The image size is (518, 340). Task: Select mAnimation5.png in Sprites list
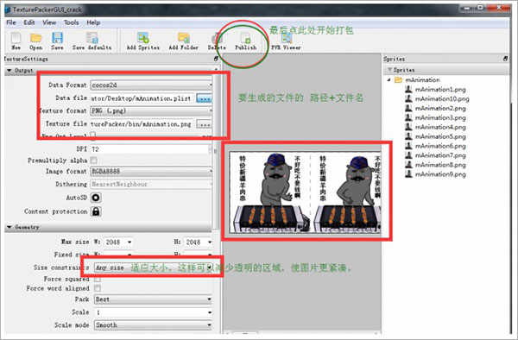pos(440,136)
